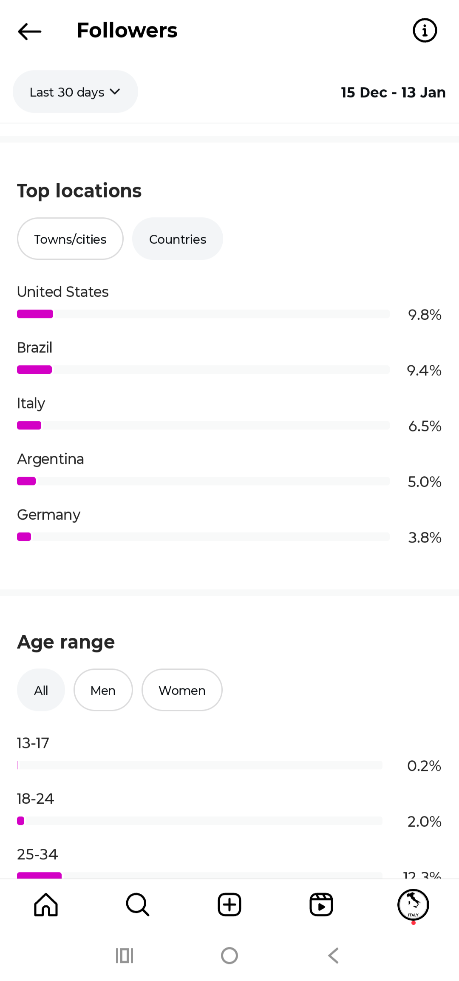Screen dimensions: 459x981
Task: Tap the create new post icon
Action: 229,904
